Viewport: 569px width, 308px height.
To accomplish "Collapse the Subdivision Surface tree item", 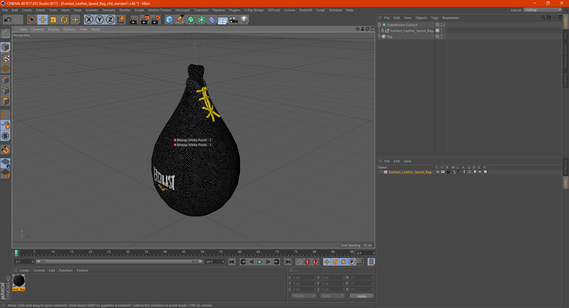I will tap(379, 25).
